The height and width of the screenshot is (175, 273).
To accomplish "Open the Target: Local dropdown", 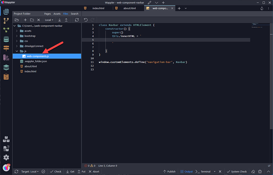I will click(30, 171).
